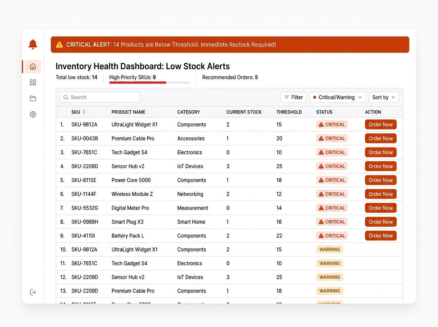The height and width of the screenshot is (327, 438).
Task: Click the SKU column sort arrows
Action: 84,112
